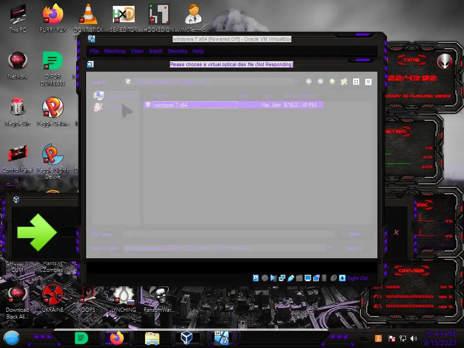464x348 pixels.
Task: Click inside the File name field
Action: coord(228,234)
